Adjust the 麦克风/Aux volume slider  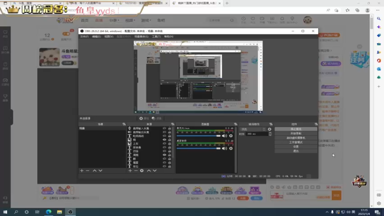click(199, 136)
